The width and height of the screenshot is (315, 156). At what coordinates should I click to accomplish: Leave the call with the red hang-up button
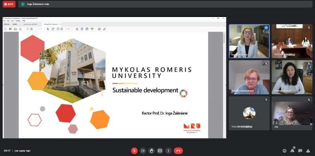click(x=178, y=150)
